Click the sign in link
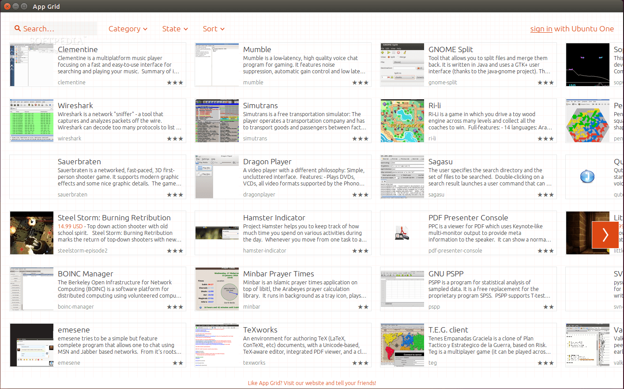Image resolution: width=624 pixels, height=389 pixels. coord(541,29)
